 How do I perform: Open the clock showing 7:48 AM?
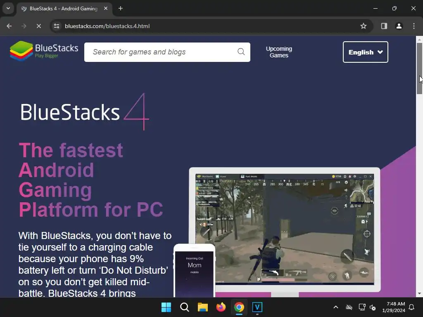394,307
